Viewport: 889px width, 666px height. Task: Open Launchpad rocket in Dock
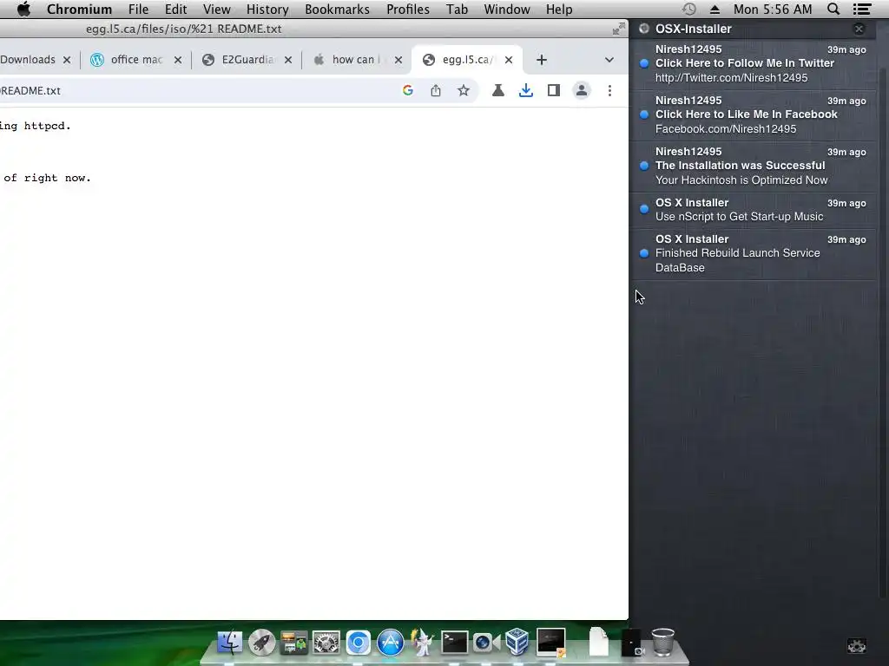click(x=261, y=643)
